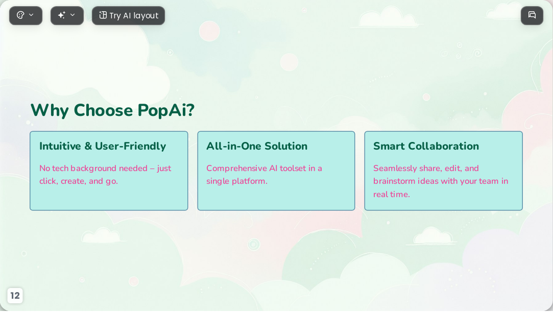Select the 'Intuitive & User-Friendly' card heading
553x312 pixels.
point(103,146)
